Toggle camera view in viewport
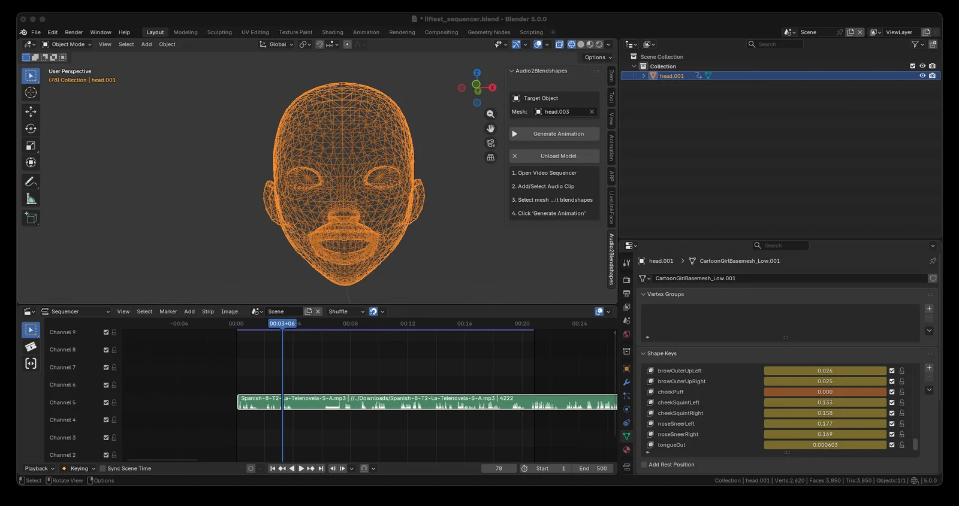Screen dimensions: 959x506 click(490, 143)
